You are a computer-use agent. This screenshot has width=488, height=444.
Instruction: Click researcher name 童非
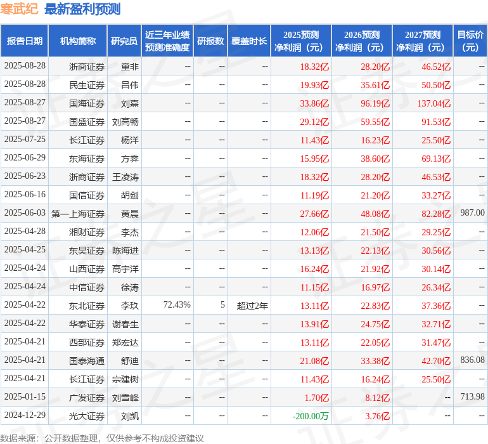[x=130, y=67]
